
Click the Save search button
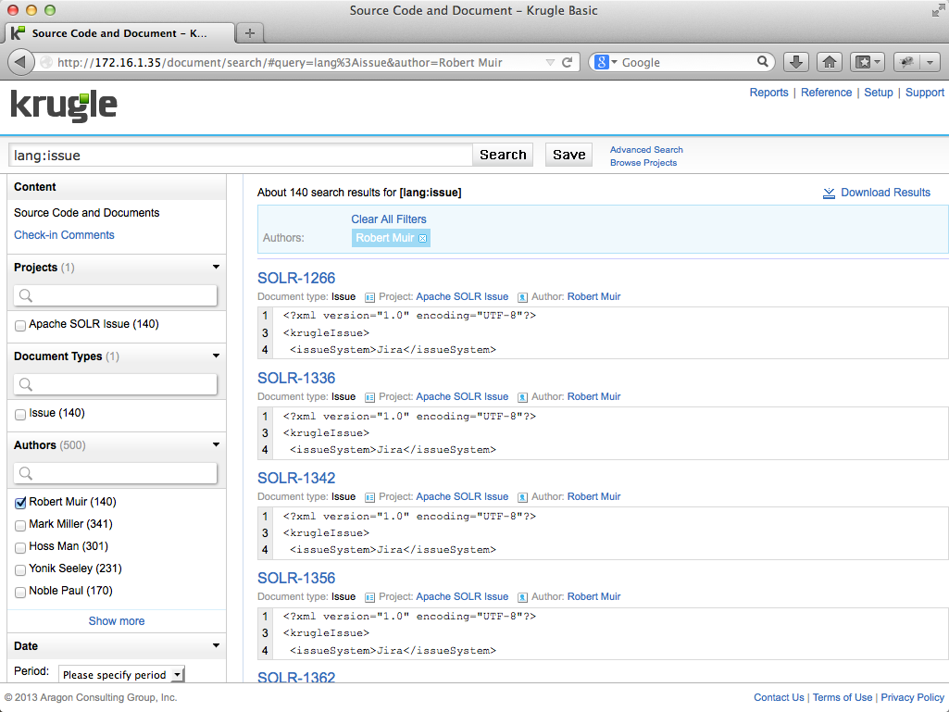(x=568, y=155)
